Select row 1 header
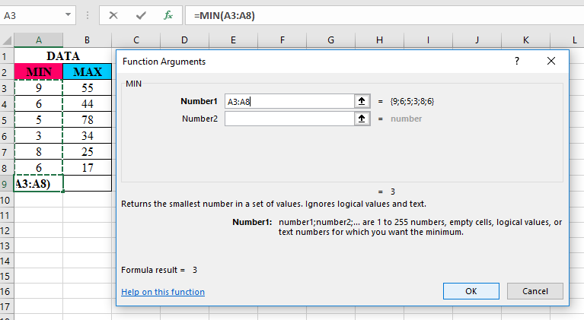Screen dimensions: 584x320 click(6, 56)
